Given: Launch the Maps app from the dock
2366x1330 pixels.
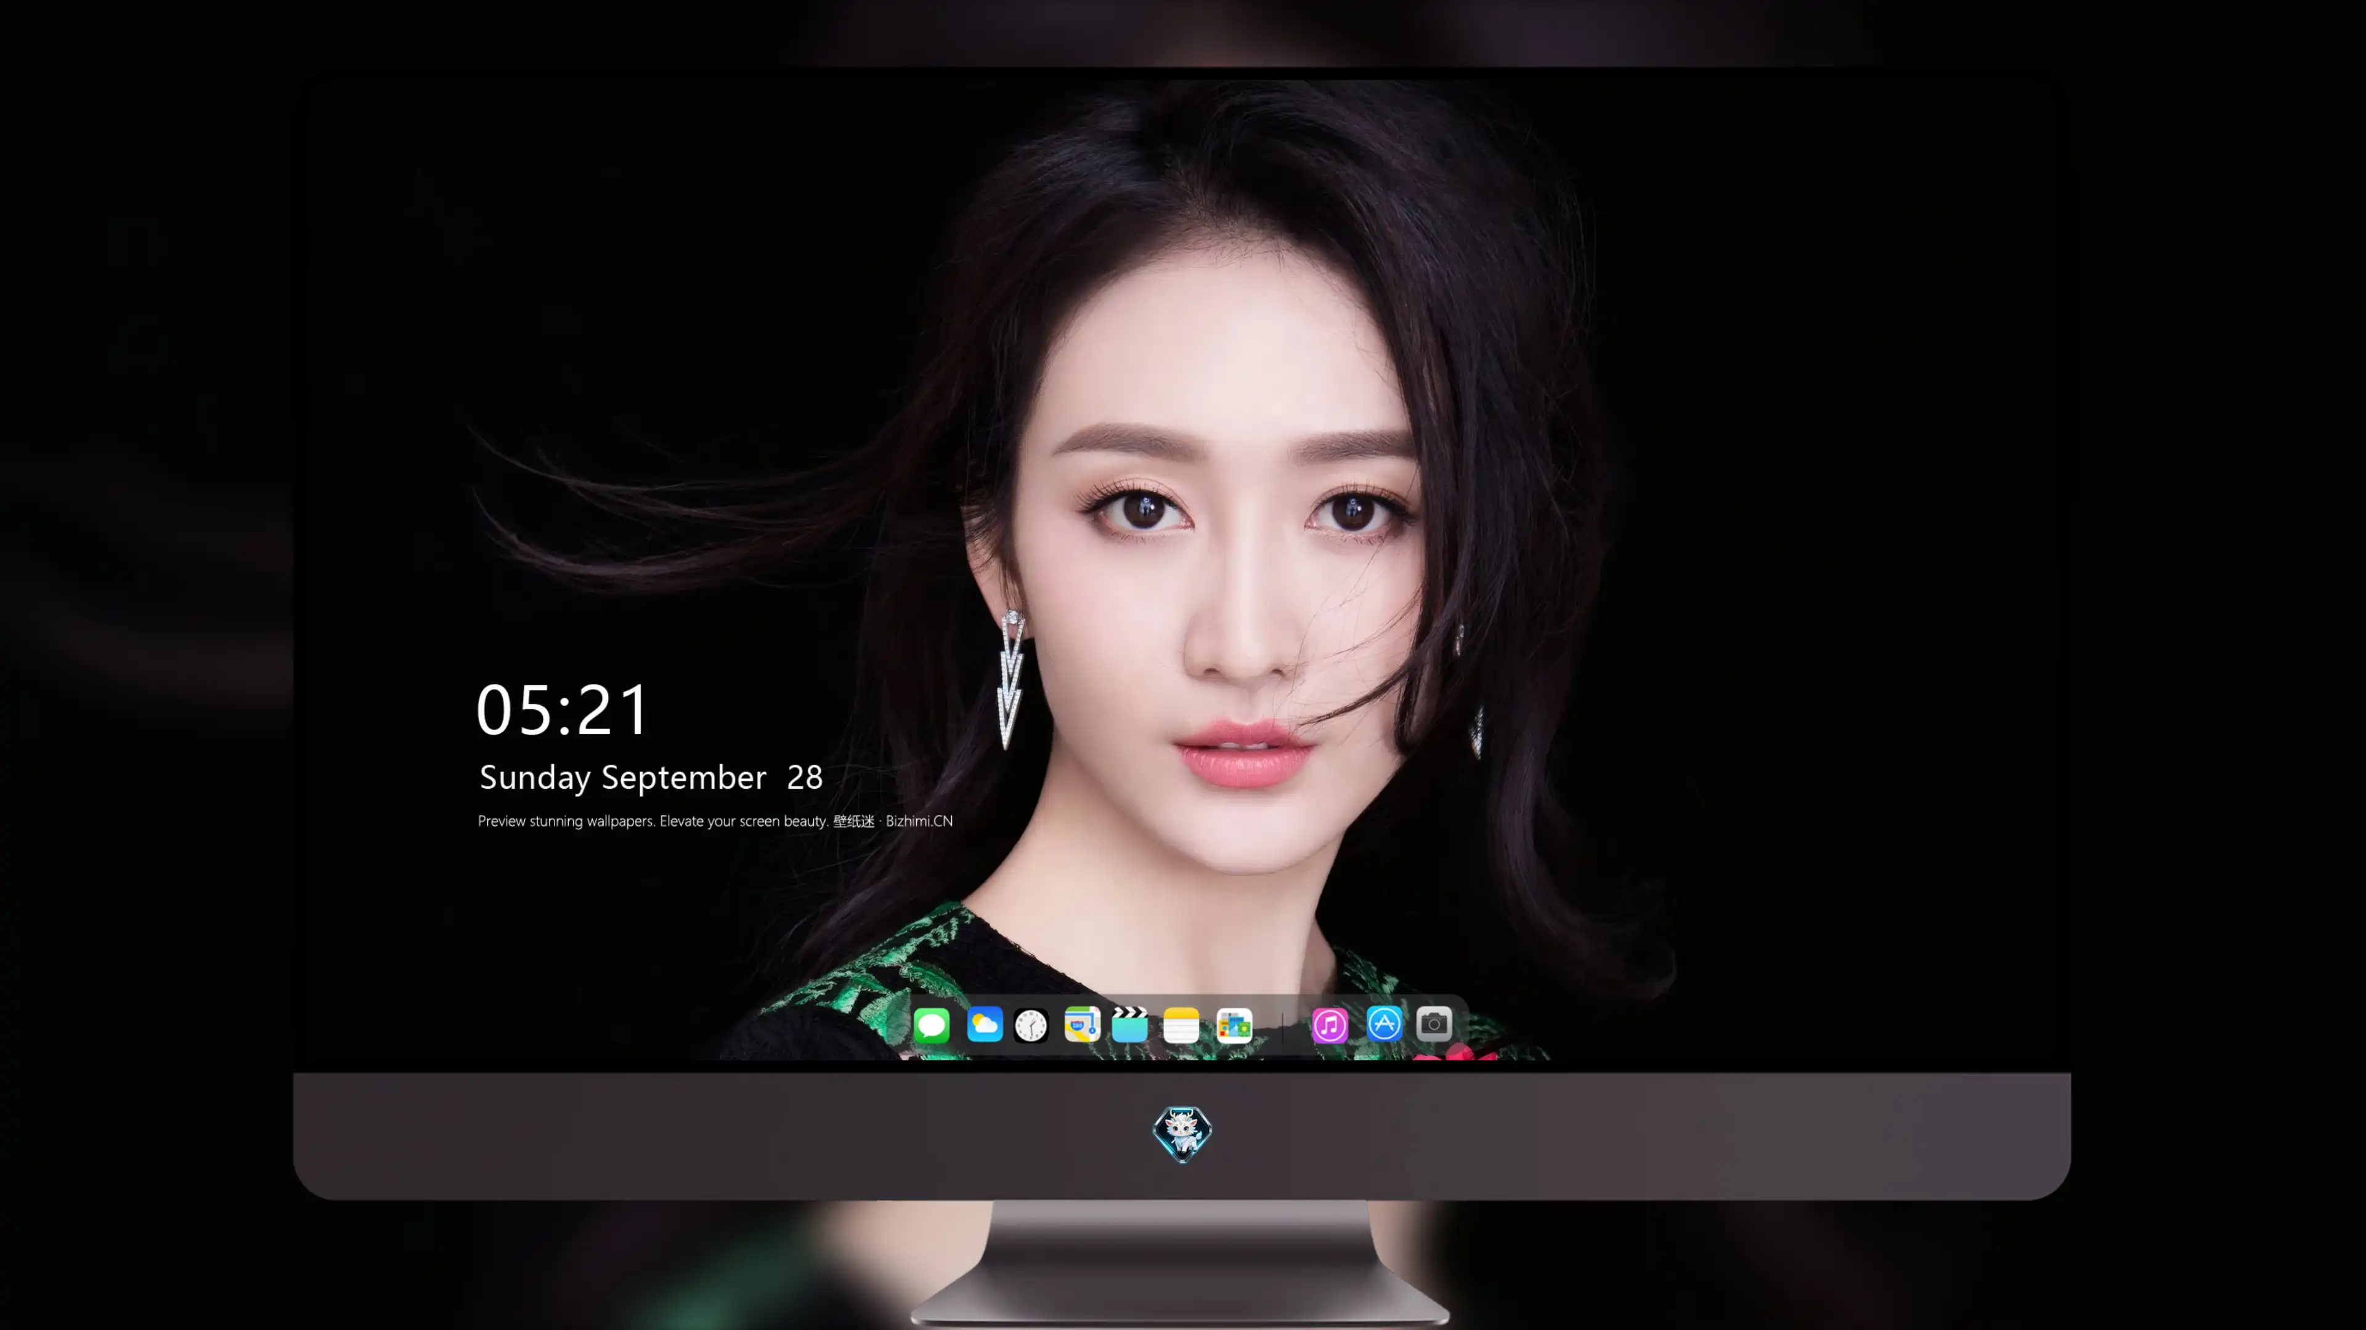Looking at the screenshot, I should (1082, 1025).
